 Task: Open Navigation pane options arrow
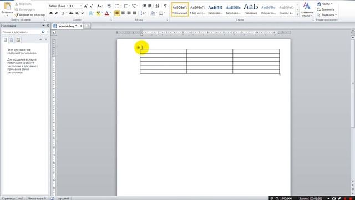43,26
